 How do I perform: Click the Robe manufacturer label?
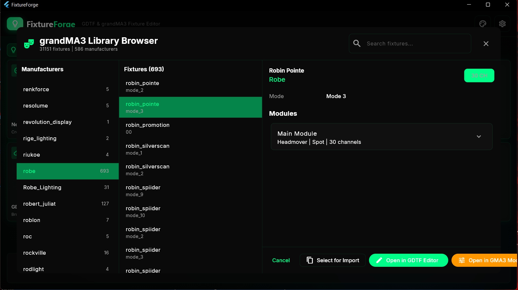tap(277, 79)
